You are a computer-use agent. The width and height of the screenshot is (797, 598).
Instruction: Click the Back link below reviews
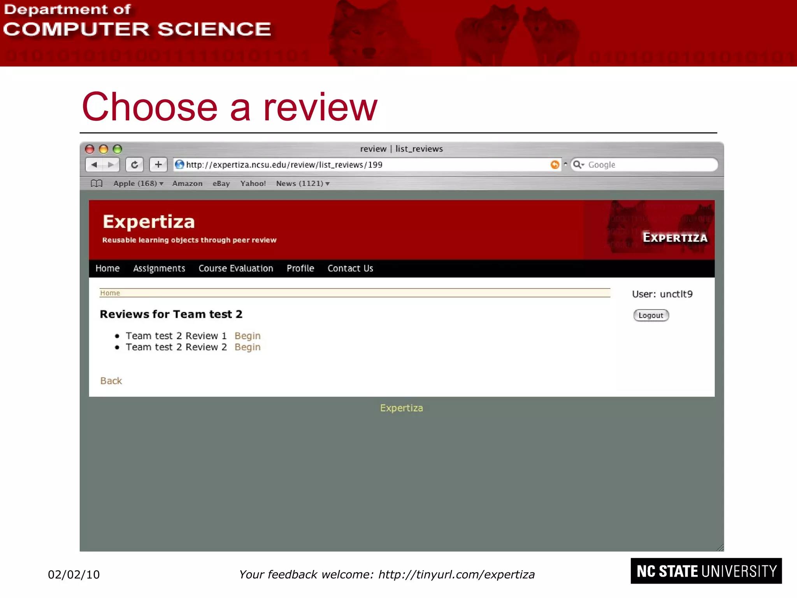(111, 381)
